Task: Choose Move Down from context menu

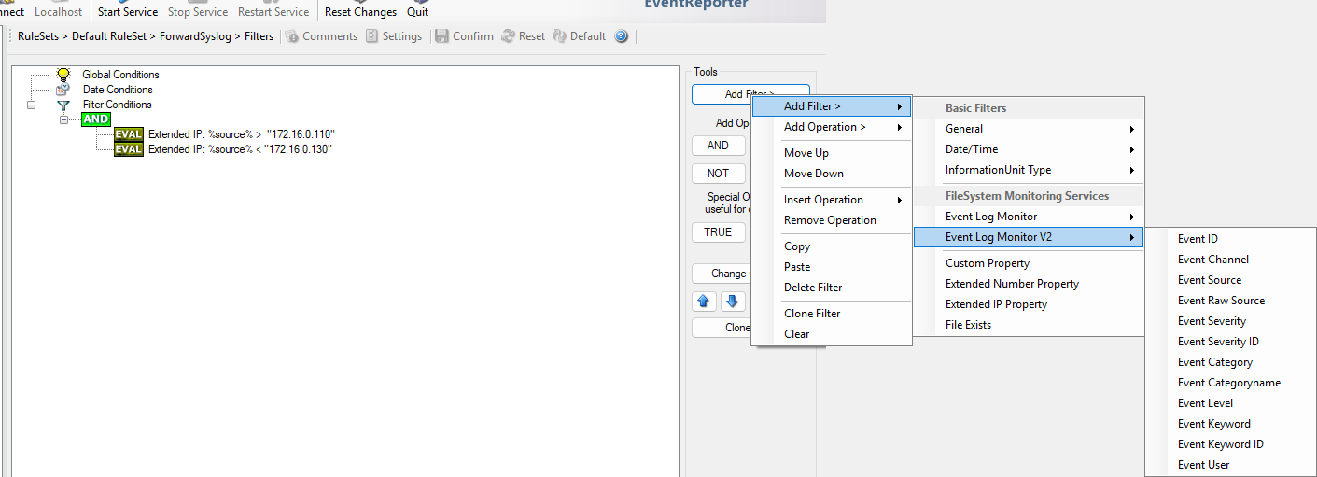Action: coord(832,174)
